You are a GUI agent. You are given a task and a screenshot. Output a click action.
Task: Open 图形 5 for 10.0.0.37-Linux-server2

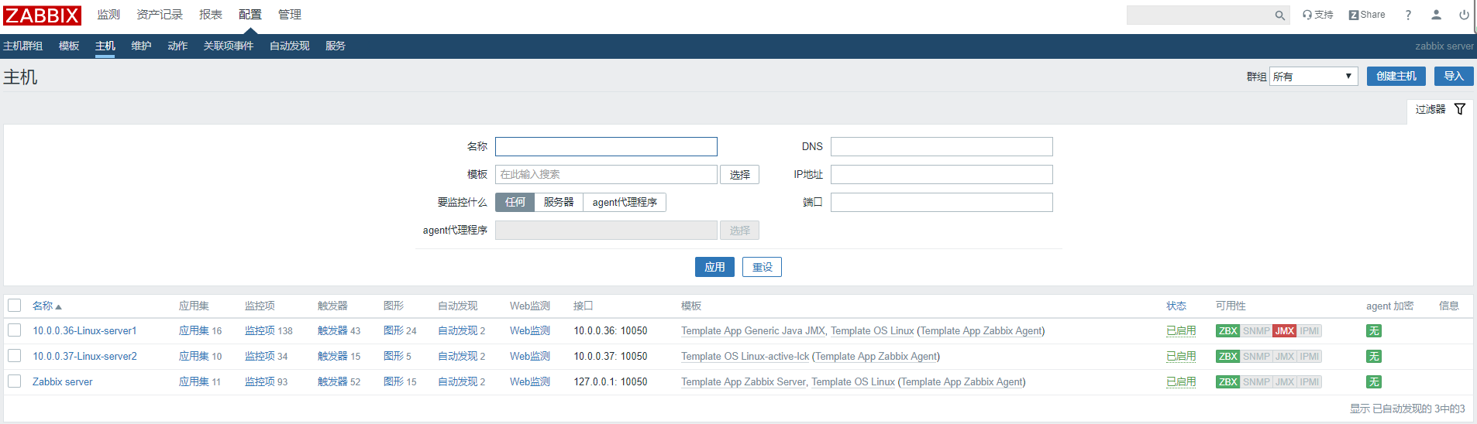[x=394, y=357]
